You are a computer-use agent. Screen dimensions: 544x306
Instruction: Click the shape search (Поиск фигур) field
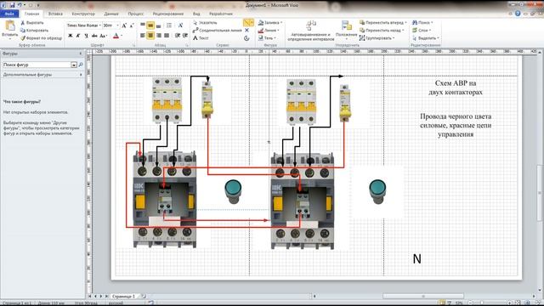click(37, 65)
